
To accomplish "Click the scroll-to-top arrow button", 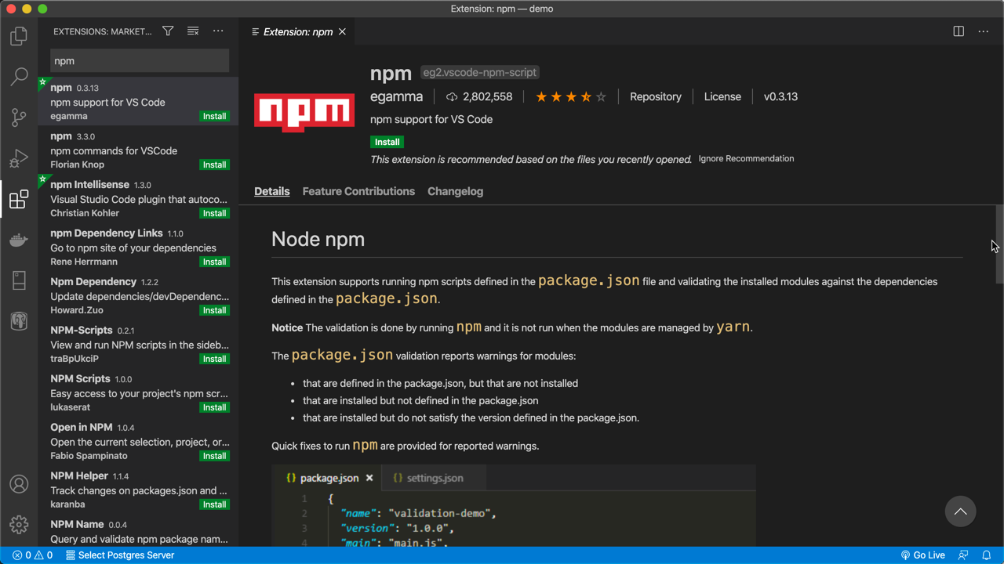I will pyautogui.click(x=960, y=512).
